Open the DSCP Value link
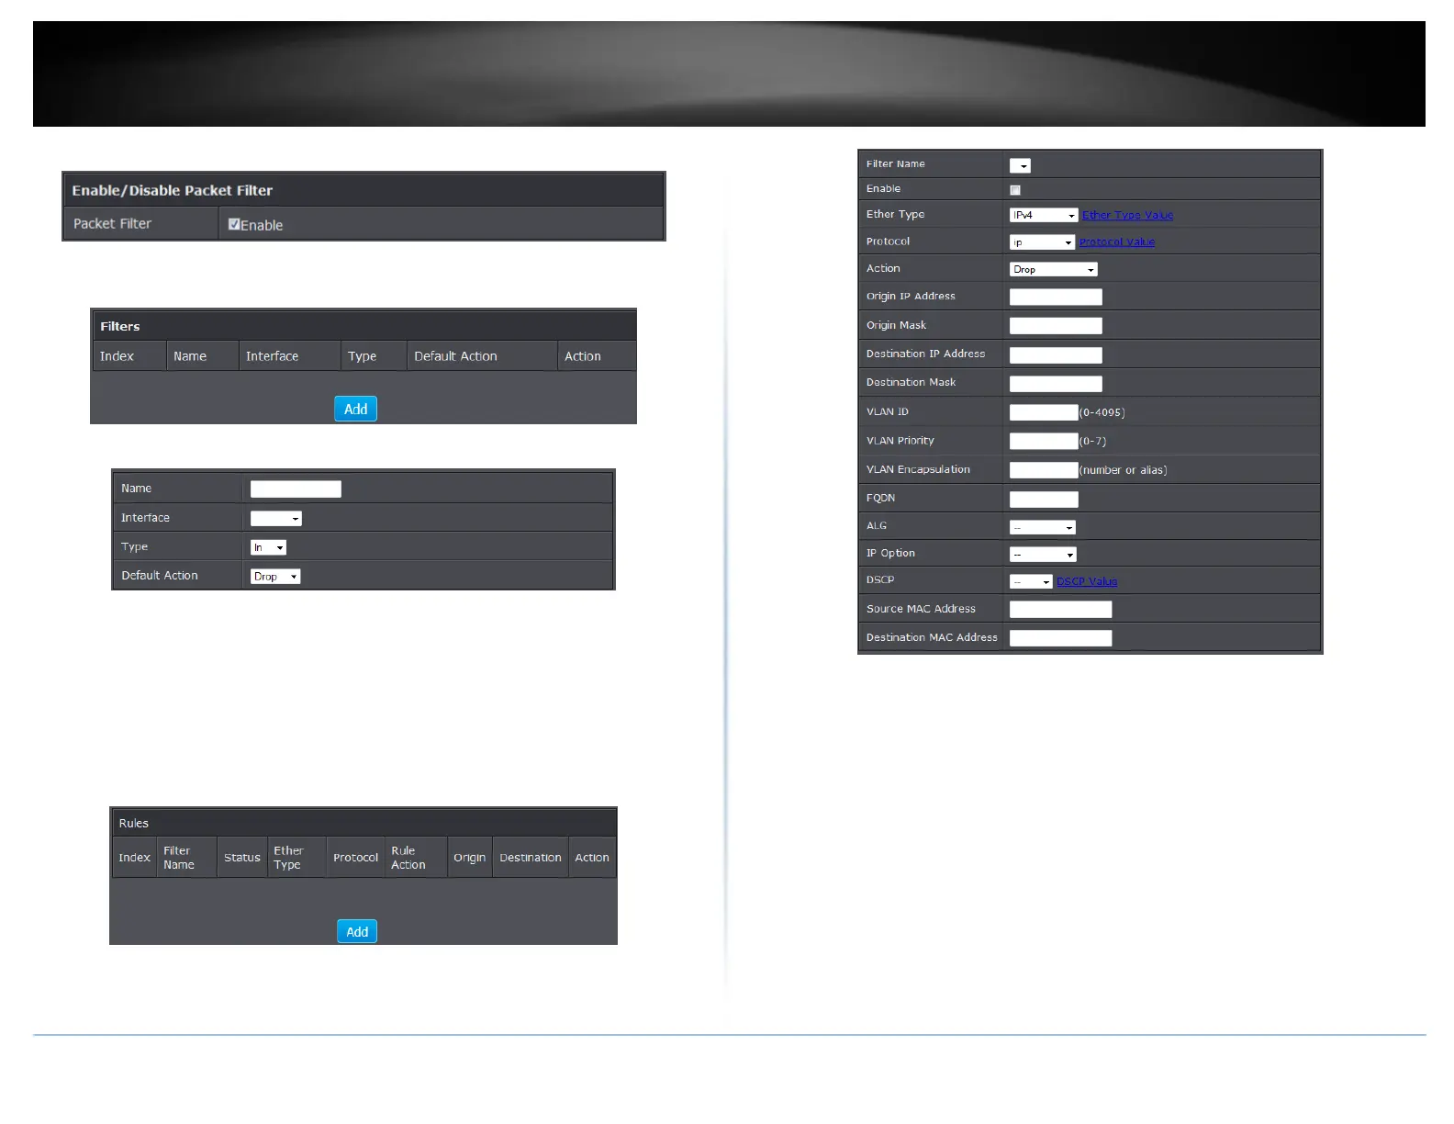Image resolution: width=1454 pixels, height=1124 pixels. [x=1087, y=581]
